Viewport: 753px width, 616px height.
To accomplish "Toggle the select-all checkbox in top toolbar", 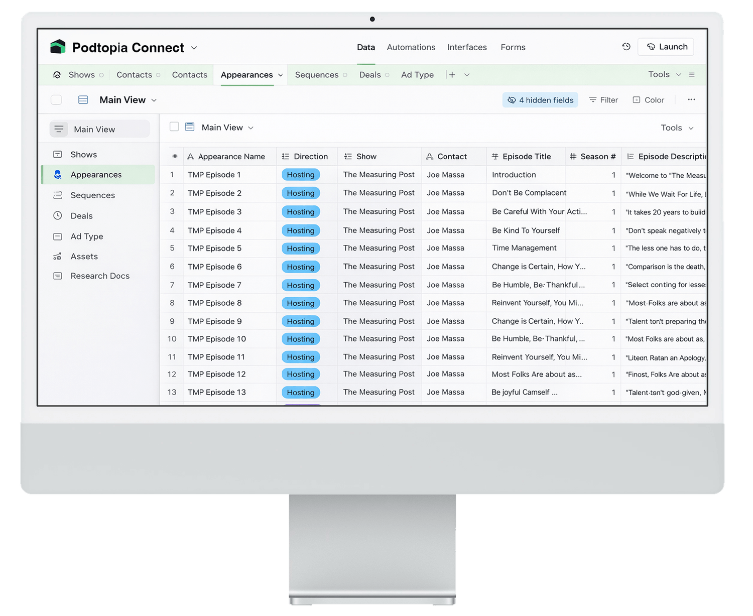I will click(x=56, y=100).
